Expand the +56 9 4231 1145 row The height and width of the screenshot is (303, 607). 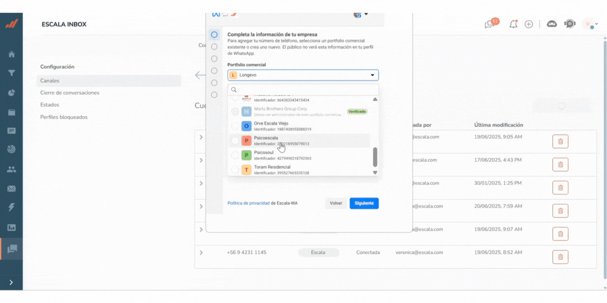201,253
